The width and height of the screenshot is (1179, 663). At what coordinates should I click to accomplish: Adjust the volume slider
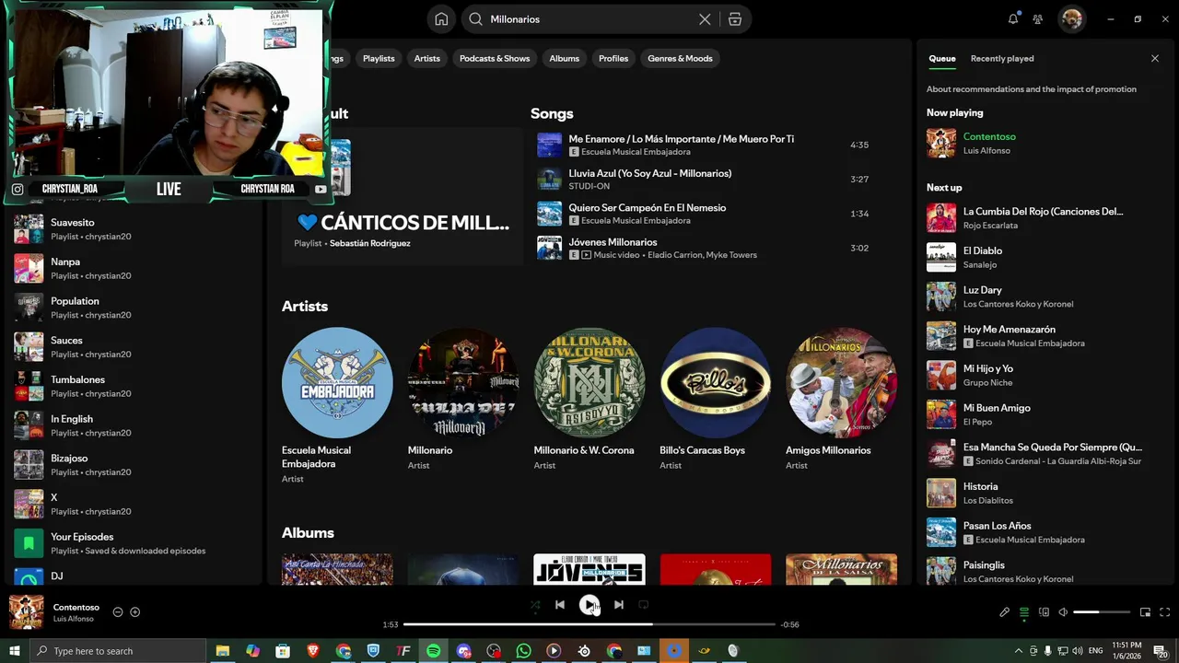pos(1102,612)
